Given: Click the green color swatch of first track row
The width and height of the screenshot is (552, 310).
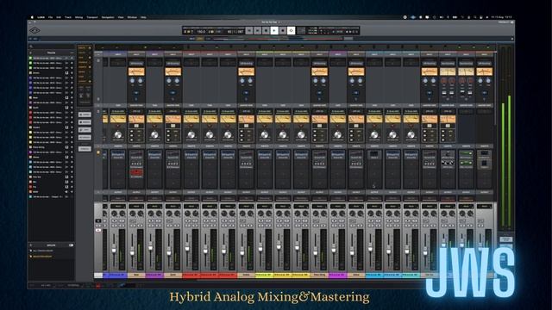Looking at the screenshot, I should pyautogui.click(x=31, y=58).
